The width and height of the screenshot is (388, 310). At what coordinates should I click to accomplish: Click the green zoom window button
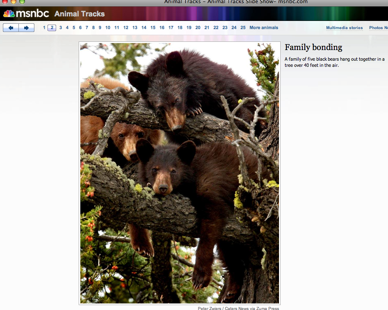pyautogui.click(x=22, y=2)
